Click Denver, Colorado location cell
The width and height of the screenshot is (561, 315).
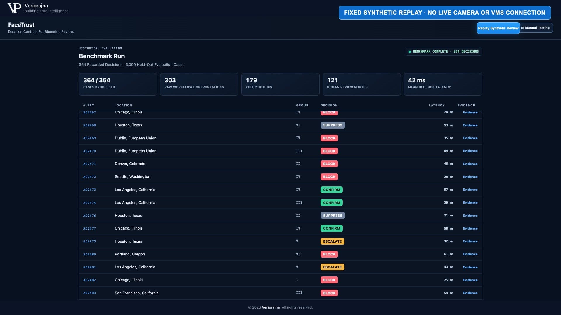(x=130, y=164)
